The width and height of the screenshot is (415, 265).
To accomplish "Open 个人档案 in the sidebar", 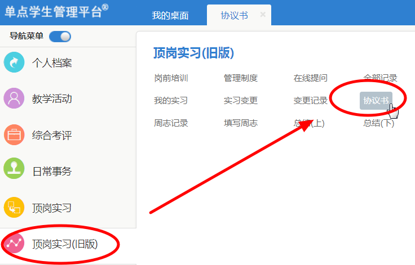I will click(x=52, y=63).
